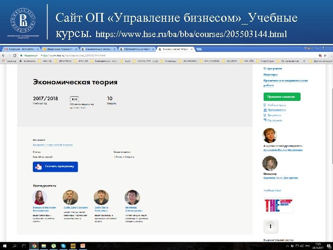Click the bookmark star in the address bar
Screen dimensions: 333x250
[325, 56]
